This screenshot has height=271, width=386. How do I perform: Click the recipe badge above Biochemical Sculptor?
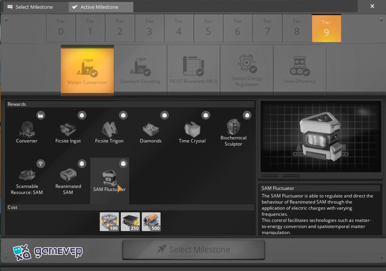point(247,115)
